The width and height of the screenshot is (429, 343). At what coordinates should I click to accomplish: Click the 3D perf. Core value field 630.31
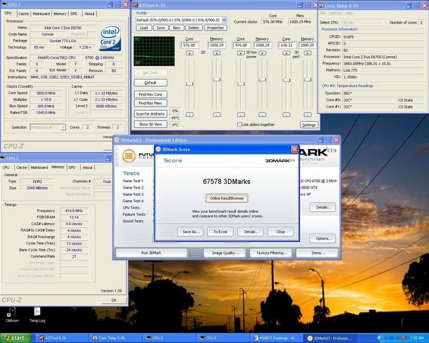(x=287, y=45)
